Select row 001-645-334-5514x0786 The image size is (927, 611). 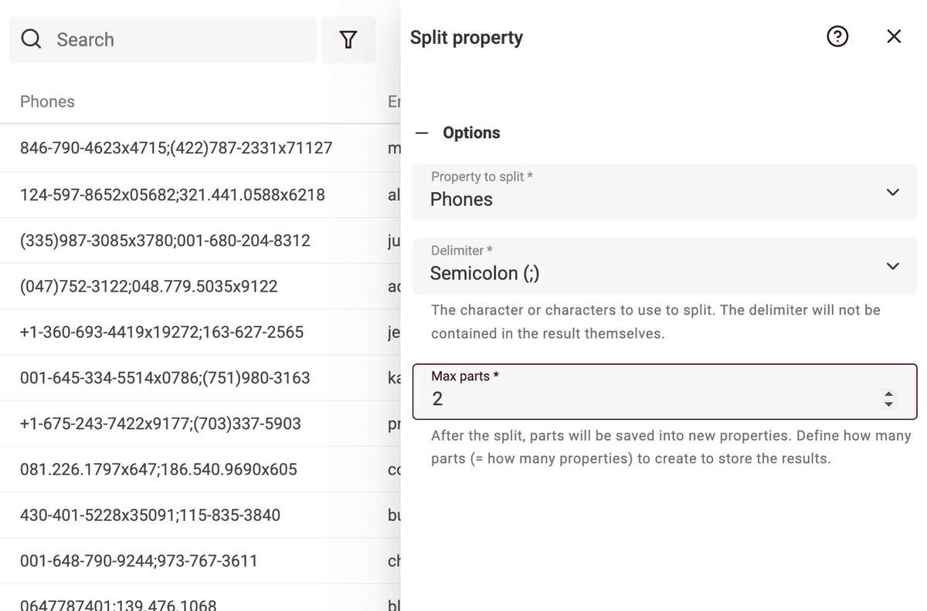(201, 378)
